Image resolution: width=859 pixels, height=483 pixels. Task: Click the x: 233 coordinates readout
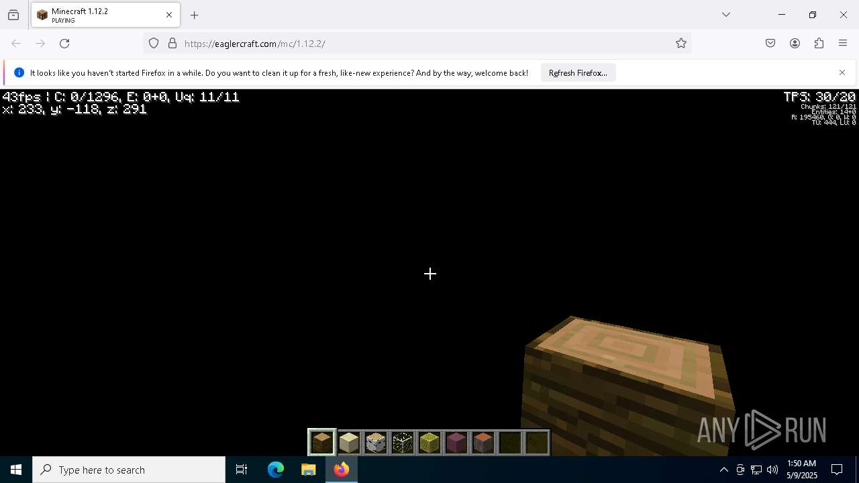[74, 109]
